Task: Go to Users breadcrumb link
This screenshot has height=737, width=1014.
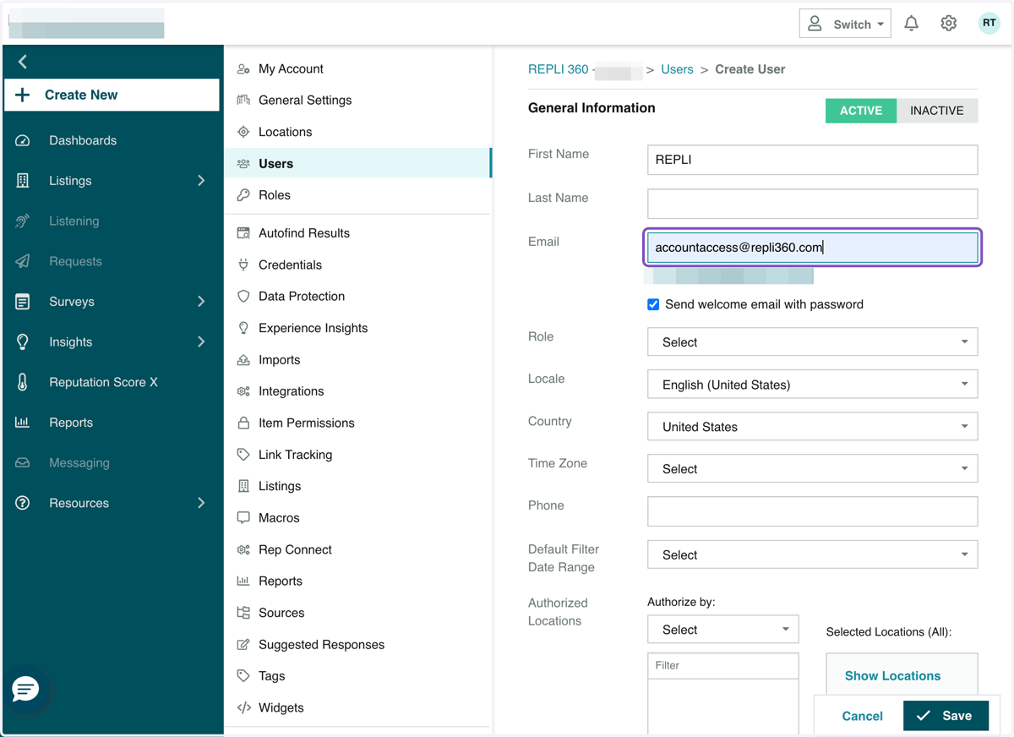Action: coord(677,69)
